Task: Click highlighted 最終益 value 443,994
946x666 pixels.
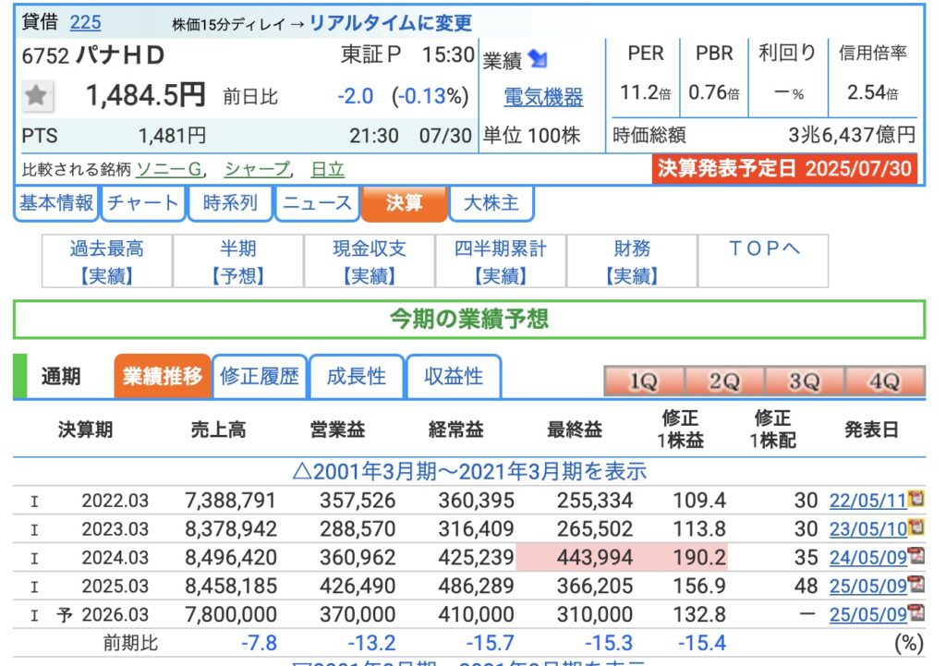Action: click(x=595, y=557)
